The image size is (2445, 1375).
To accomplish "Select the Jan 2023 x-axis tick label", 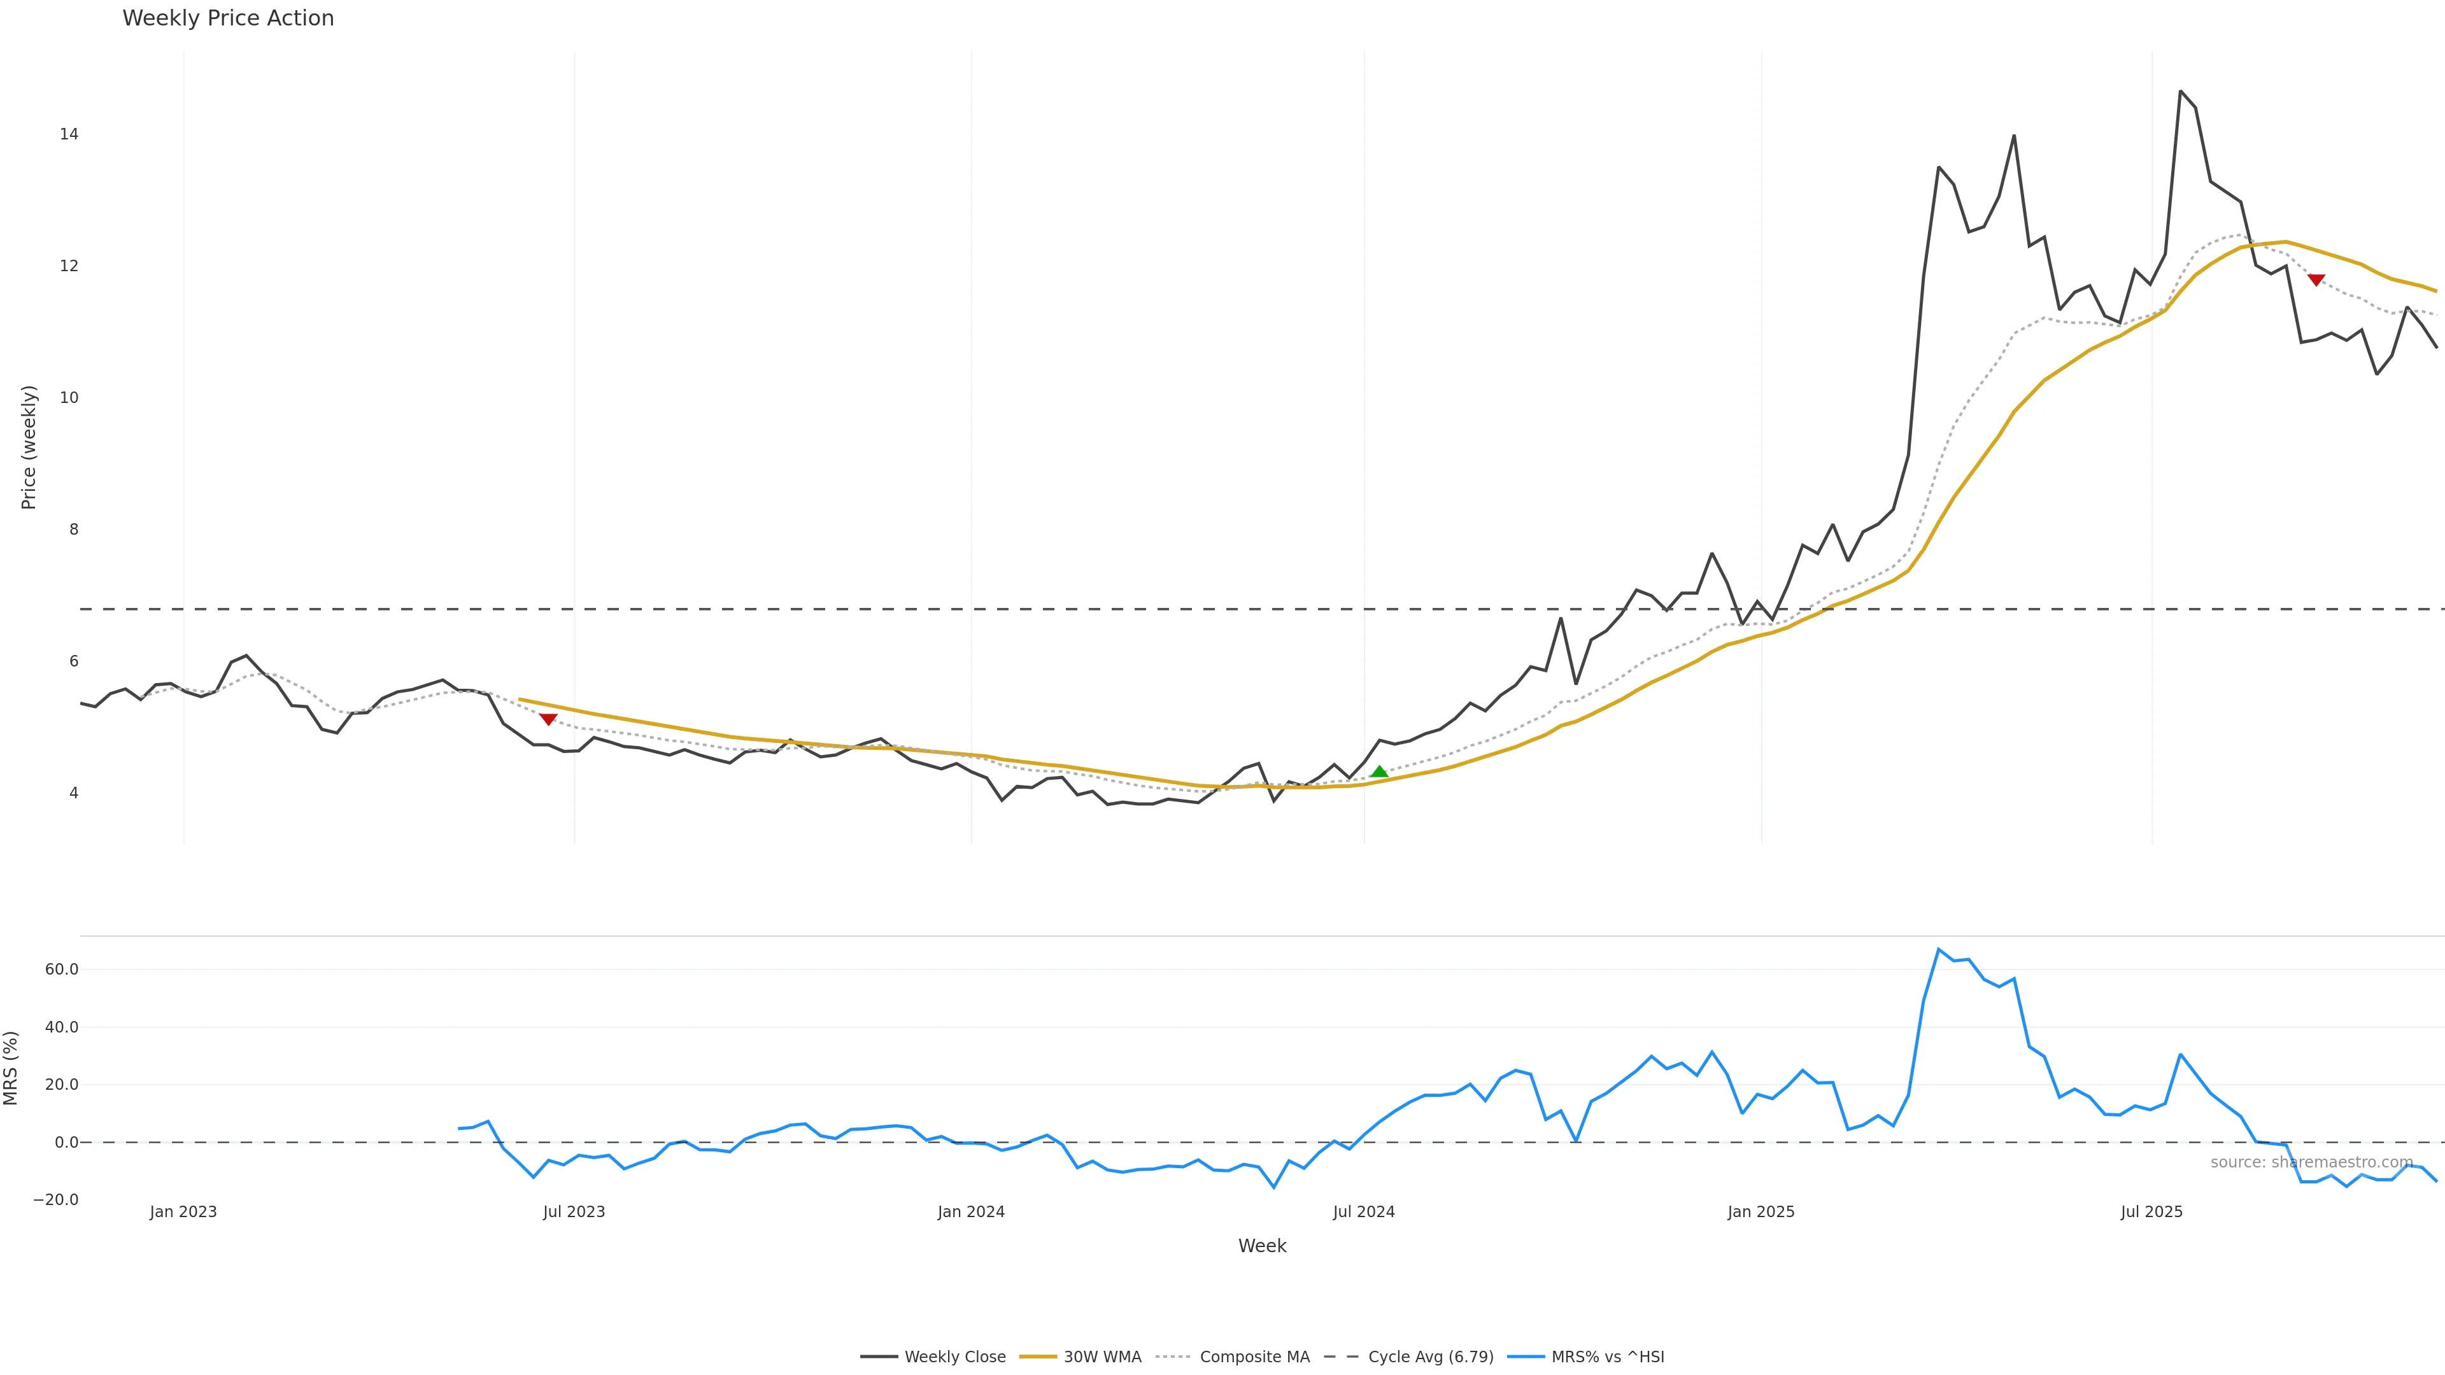I will [183, 1212].
